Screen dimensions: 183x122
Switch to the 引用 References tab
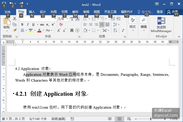click(x=65, y=12)
